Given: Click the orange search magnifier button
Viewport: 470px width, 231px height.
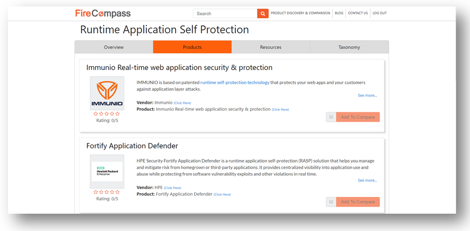Looking at the screenshot, I should click(x=263, y=13).
